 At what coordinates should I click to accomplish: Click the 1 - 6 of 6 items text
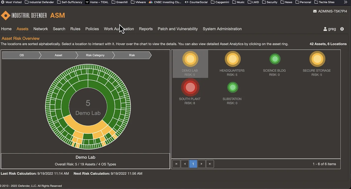[324, 164]
